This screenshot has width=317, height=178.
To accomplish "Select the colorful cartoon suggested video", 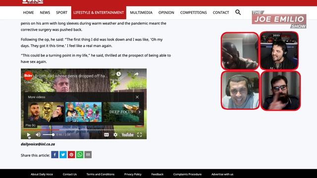I will click(84, 112).
